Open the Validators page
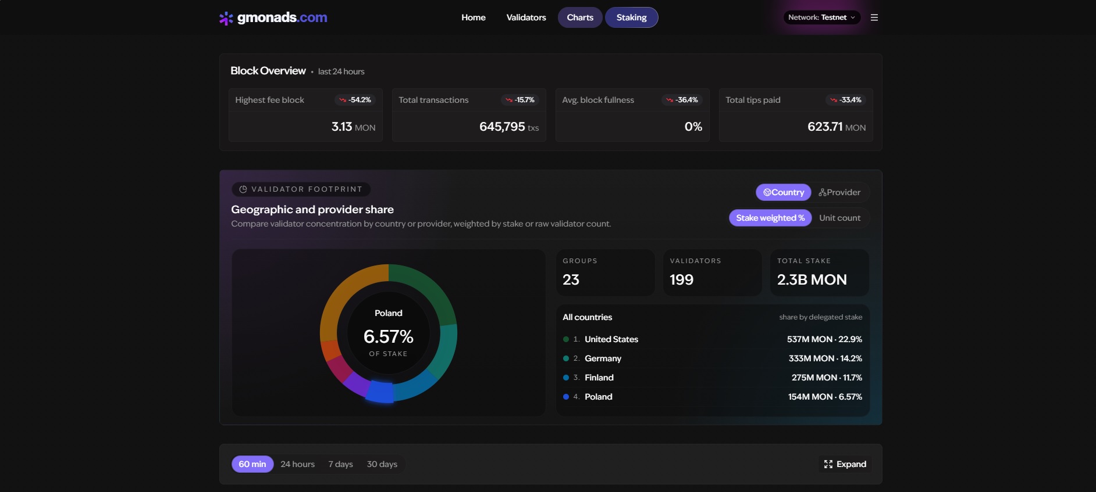 [526, 17]
